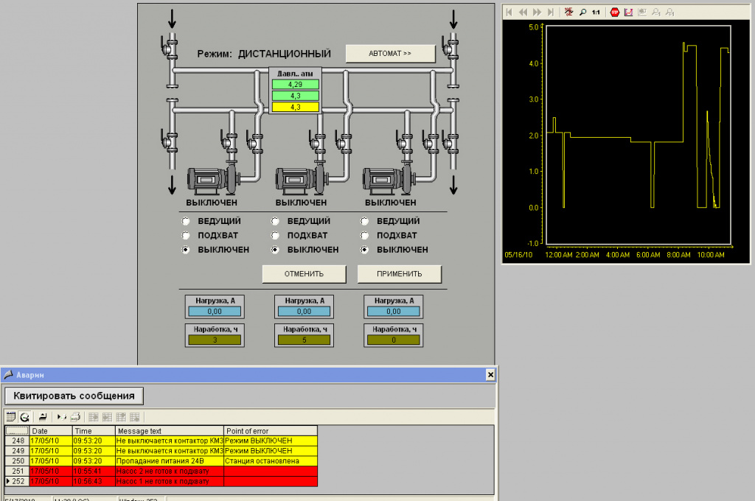Reset trend view to 1:1 scale

point(596,13)
